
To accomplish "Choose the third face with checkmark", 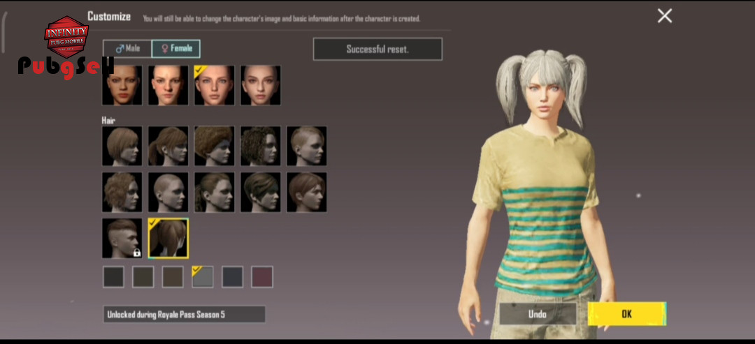I will [215, 86].
